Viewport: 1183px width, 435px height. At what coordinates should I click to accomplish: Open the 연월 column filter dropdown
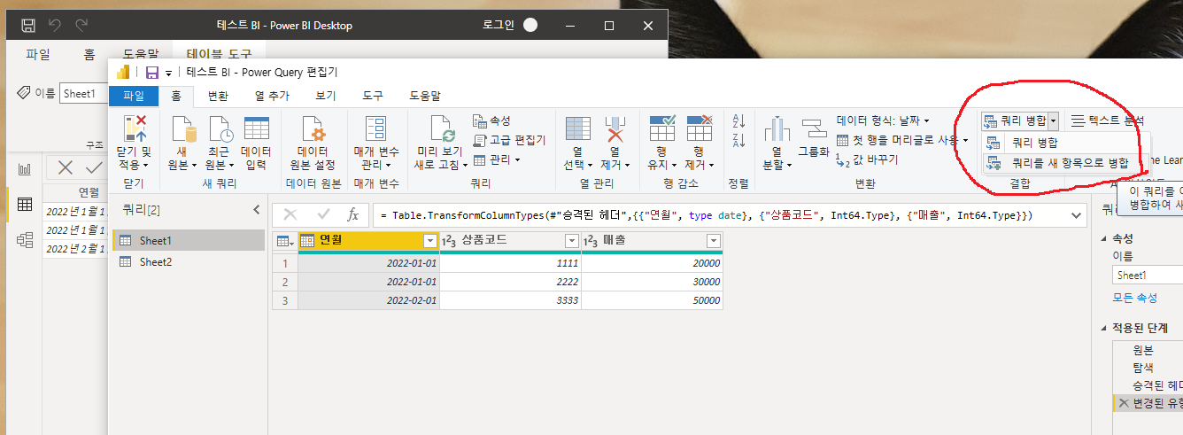(429, 241)
